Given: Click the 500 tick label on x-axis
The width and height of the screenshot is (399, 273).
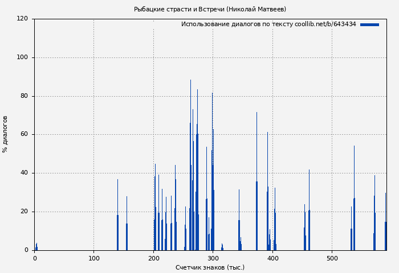Looking at the screenshot, I should click(x=332, y=258).
